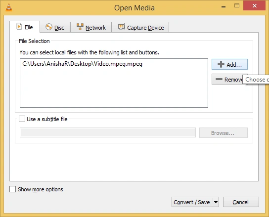Click the File tab's play-document icon
This screenshot has width=269, height=217.
(19, 27)
